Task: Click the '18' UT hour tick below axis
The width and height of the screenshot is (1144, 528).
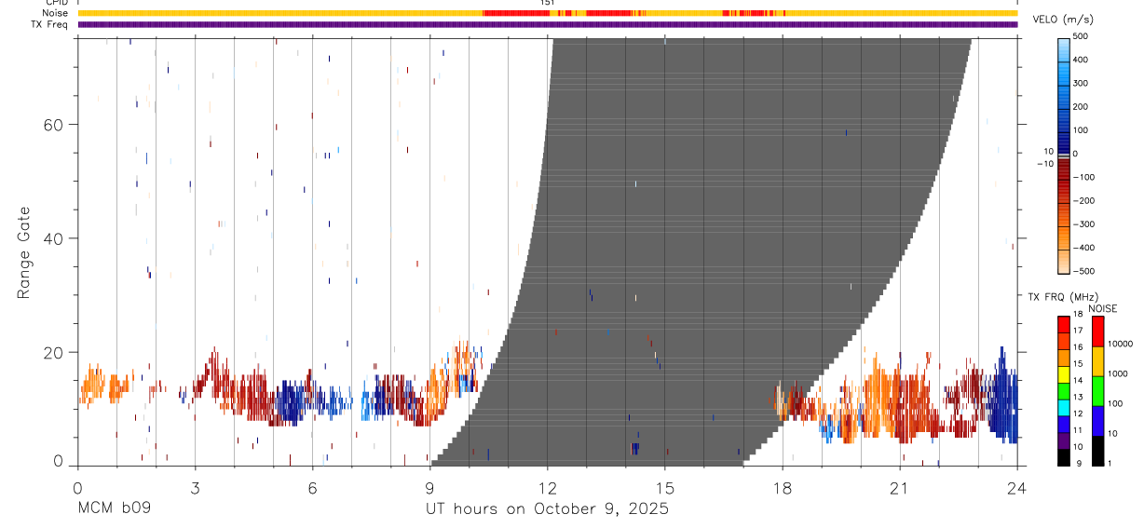Action: (x=783, y=488)
